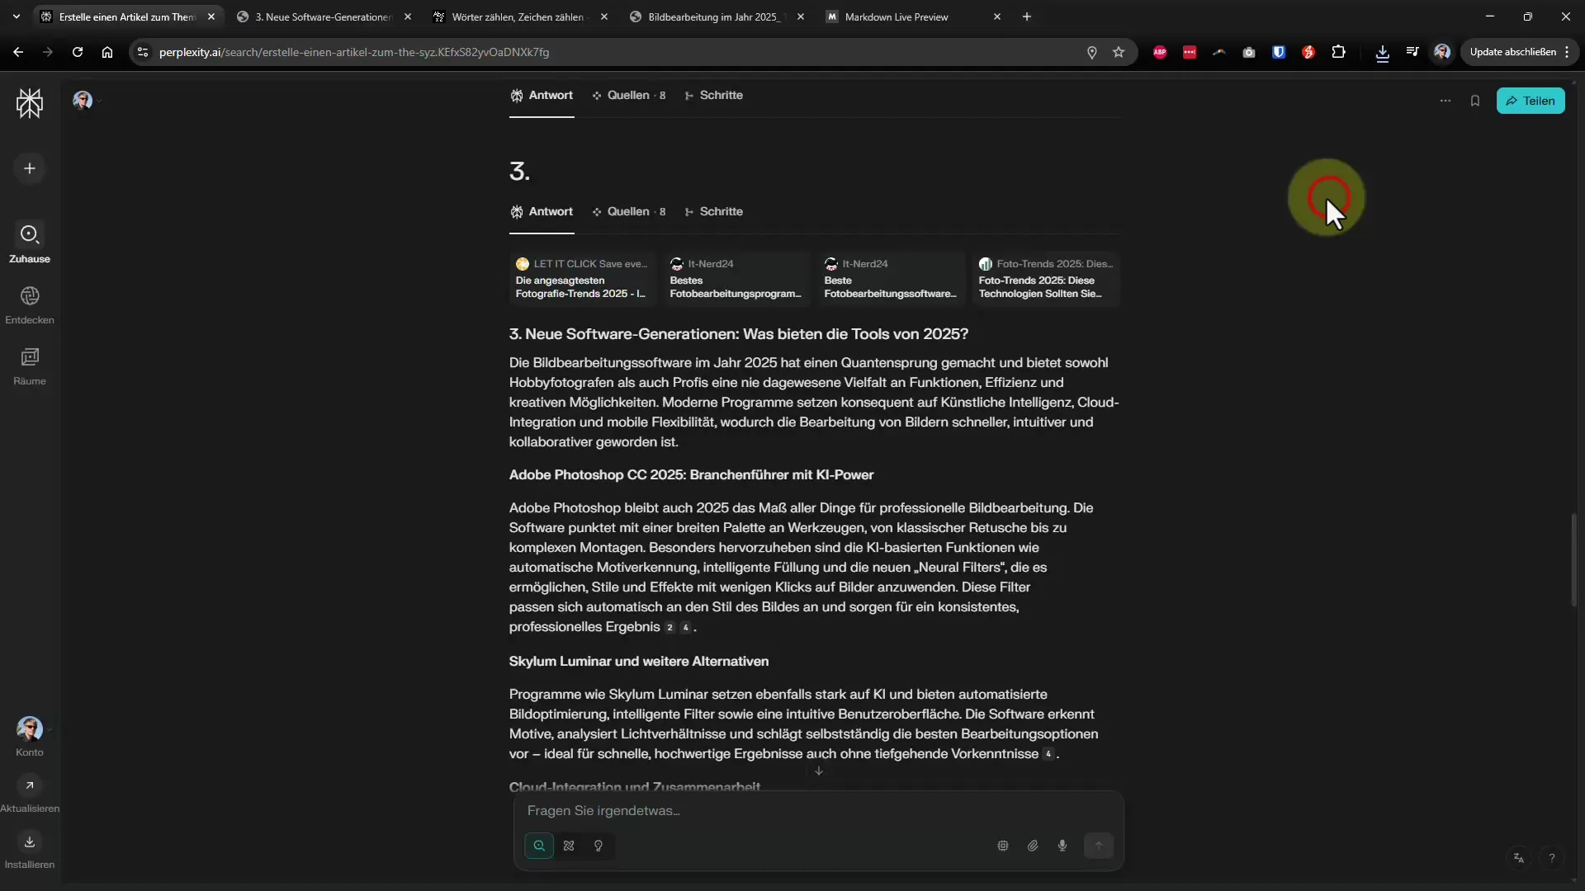The image size is (1585, 891).
Task: Open the help question mark icon
Action: (1552, 858)
